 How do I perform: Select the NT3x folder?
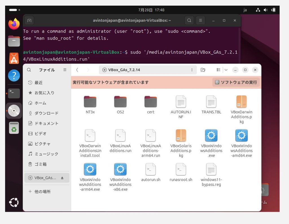pos(90,105)
